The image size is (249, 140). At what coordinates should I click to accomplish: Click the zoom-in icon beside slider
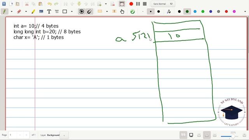pos(244,135)
